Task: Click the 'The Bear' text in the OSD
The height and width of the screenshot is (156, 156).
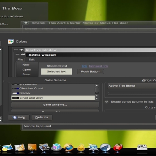Action: [12, 9]
